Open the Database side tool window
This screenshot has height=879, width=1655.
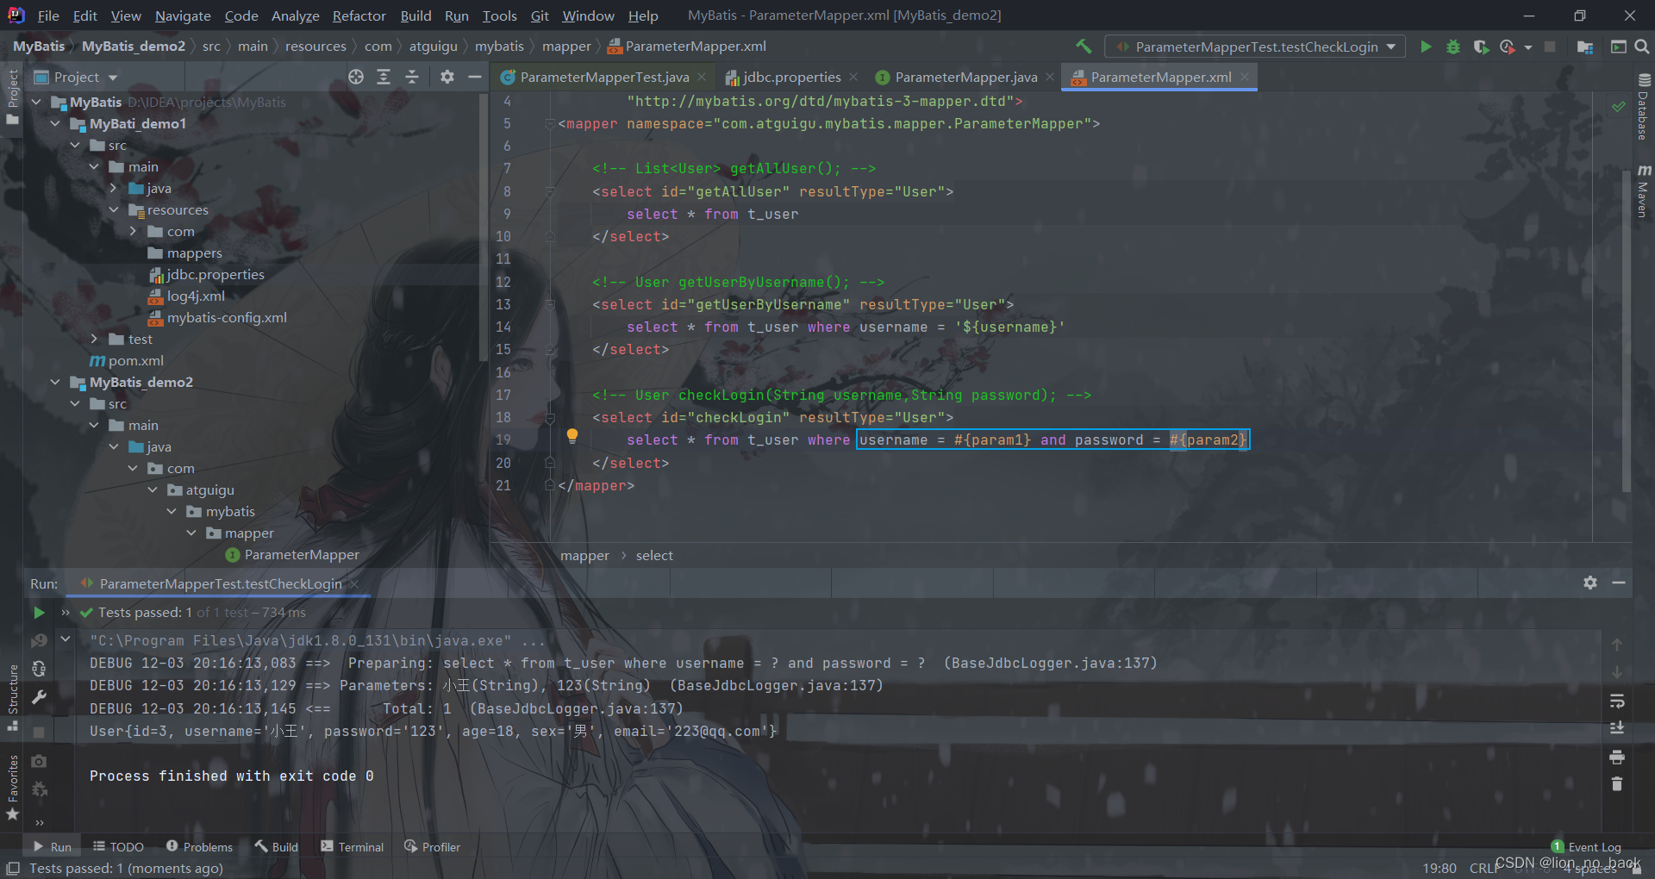[1644, 107]
